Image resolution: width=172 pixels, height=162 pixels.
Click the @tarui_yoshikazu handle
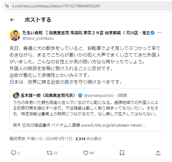point(38,38)
